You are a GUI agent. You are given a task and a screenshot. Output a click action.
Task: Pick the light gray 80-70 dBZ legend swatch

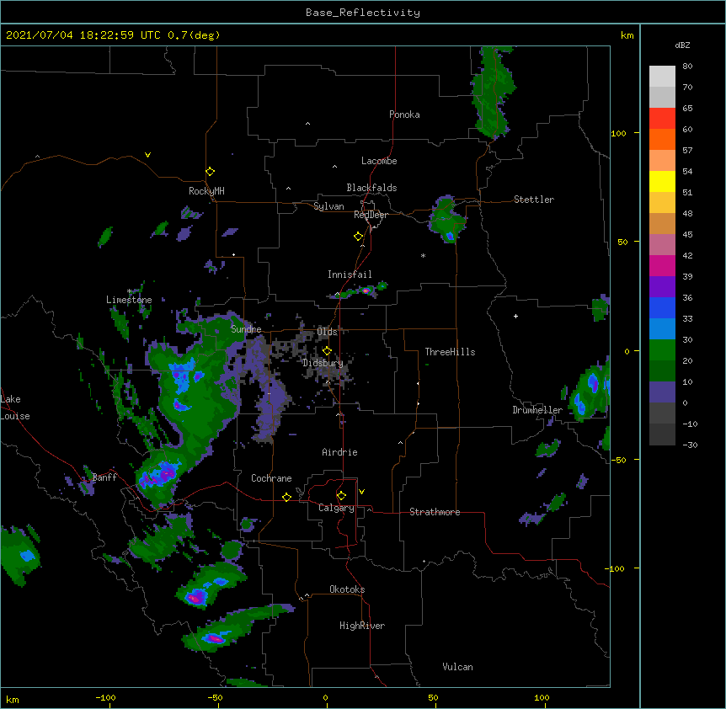tap(662, 77)
